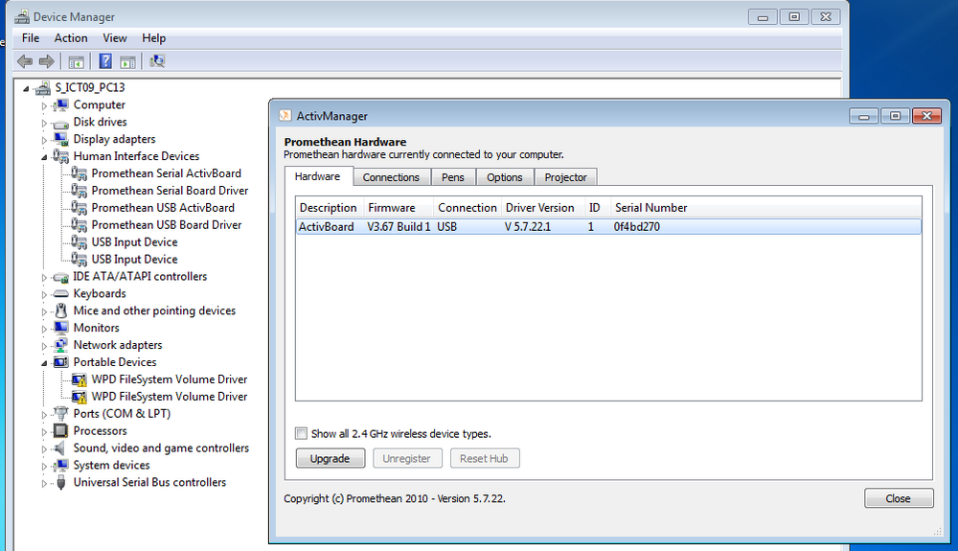Click the Show/Hide console tree toolbar icon
This screenshot has width=958, height=551.
[77, 61]
